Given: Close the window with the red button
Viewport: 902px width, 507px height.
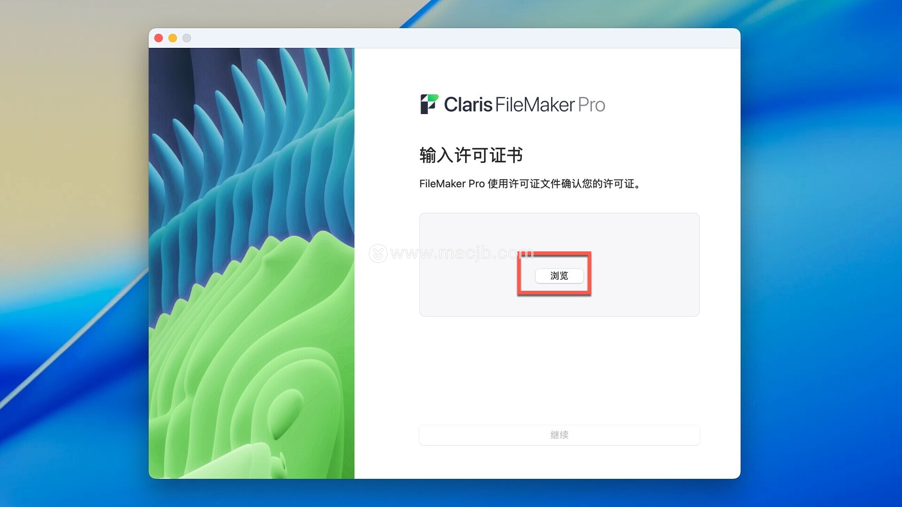Looking at the screenshot, I should [159, 38].
